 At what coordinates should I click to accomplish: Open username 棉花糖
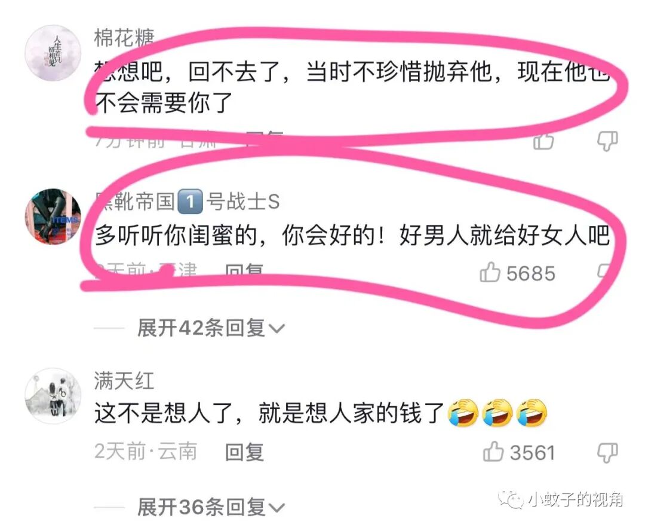(x=124, y=38)
